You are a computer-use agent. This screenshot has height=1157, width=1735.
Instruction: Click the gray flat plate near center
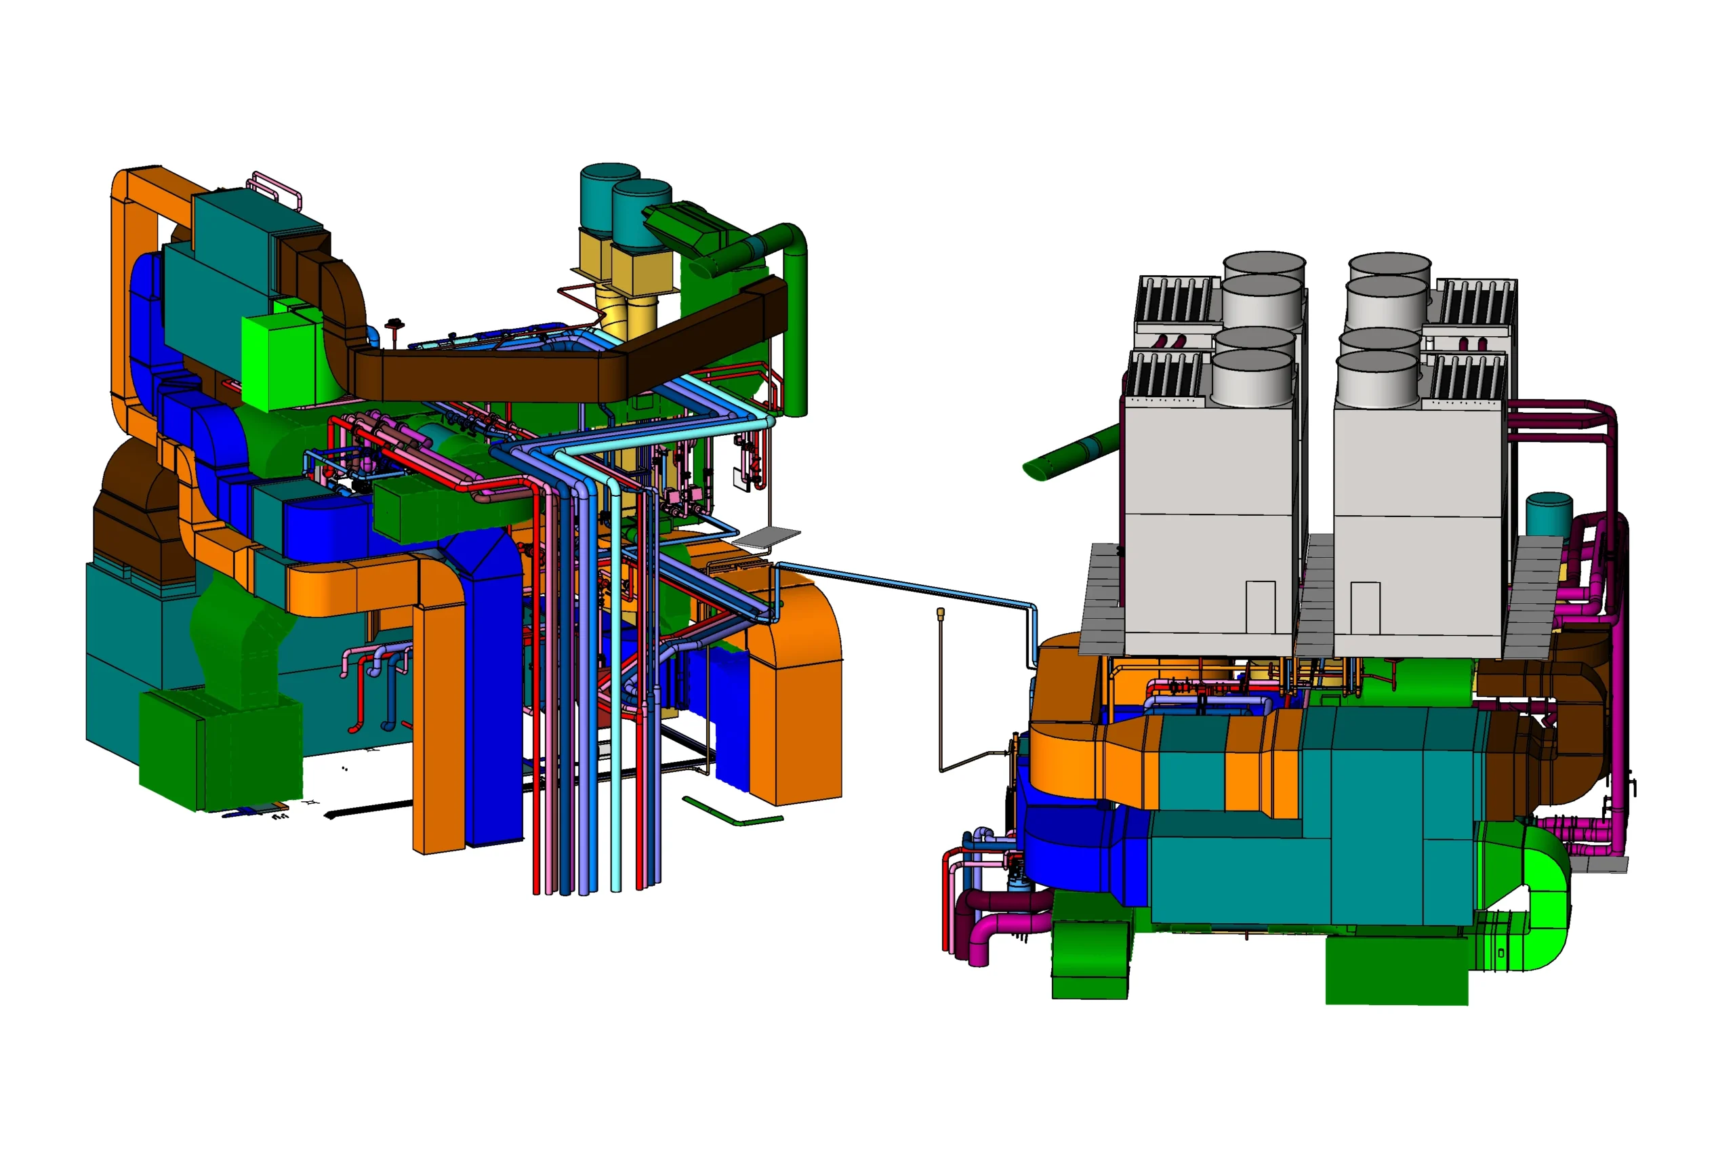(766, 537)
